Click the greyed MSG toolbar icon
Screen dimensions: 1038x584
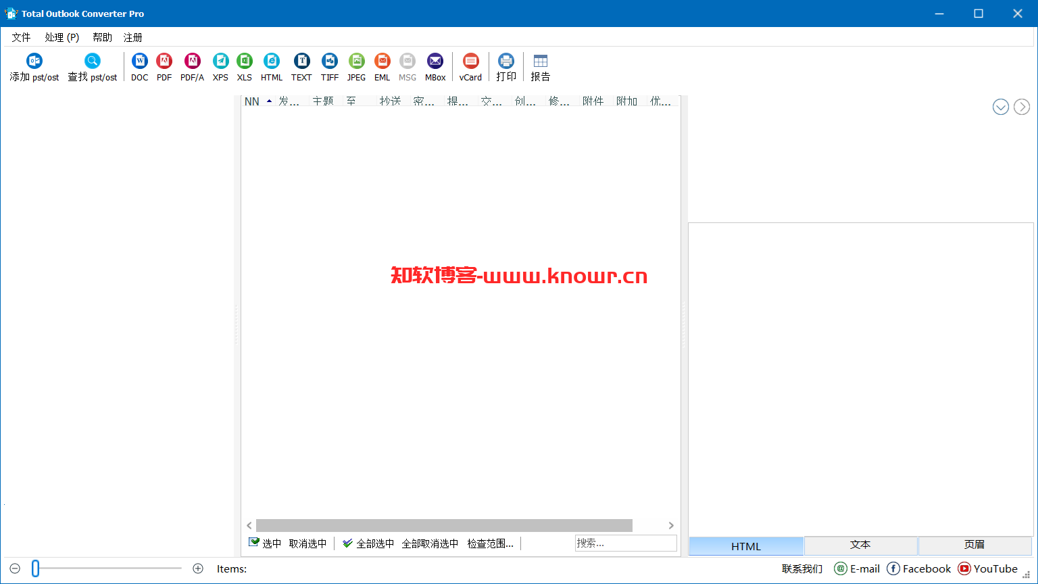coord(407,62)
